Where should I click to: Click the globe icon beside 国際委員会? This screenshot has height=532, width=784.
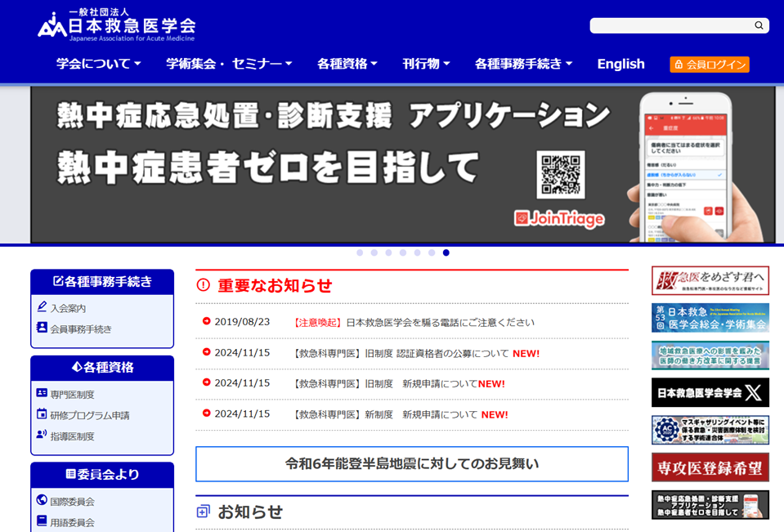42,500
